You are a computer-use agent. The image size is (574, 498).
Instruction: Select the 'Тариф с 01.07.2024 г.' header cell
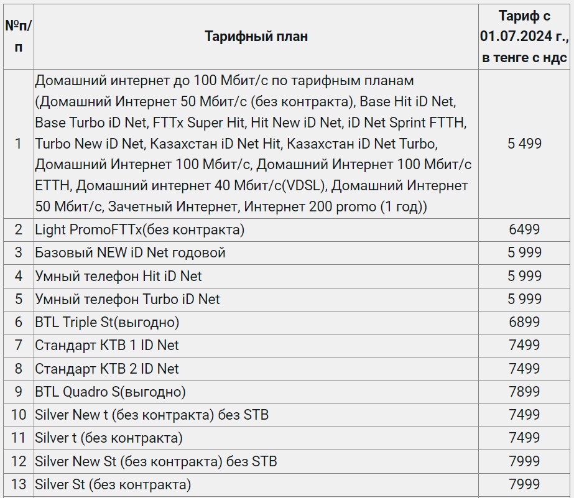524,36
